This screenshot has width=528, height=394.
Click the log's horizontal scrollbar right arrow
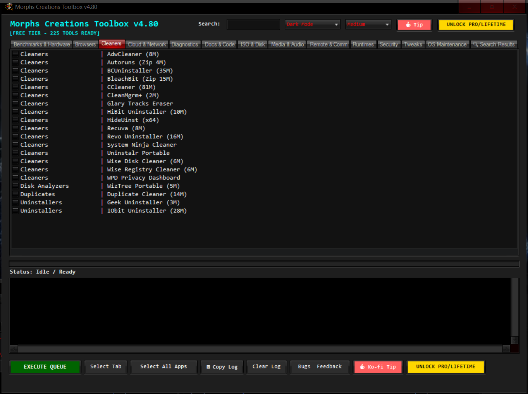[506, 349]
